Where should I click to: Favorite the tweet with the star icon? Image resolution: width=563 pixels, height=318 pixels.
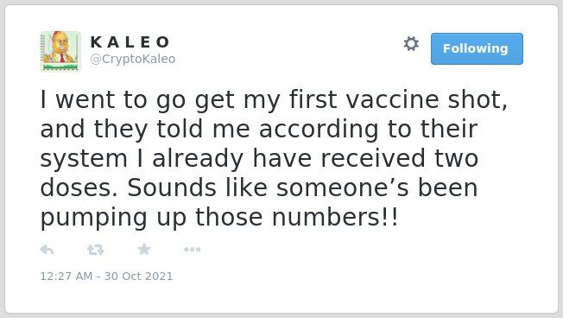(x=144, y=249)
